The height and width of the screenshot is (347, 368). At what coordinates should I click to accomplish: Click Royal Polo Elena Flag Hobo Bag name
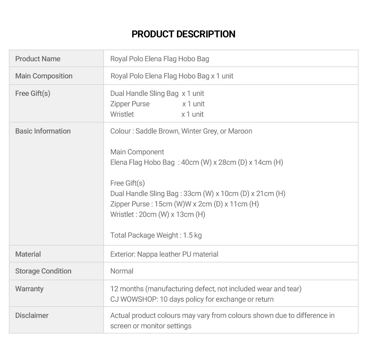click(x=159, y=59)
